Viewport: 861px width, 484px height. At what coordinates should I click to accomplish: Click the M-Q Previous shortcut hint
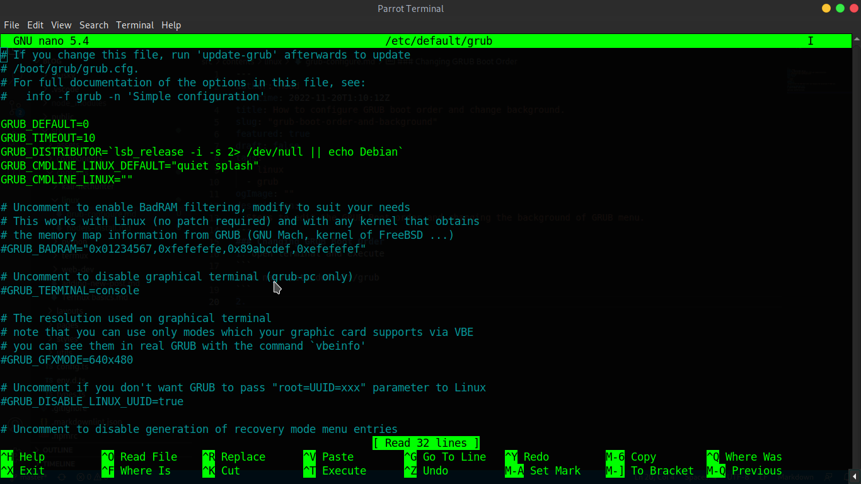(x=744, y=471)
